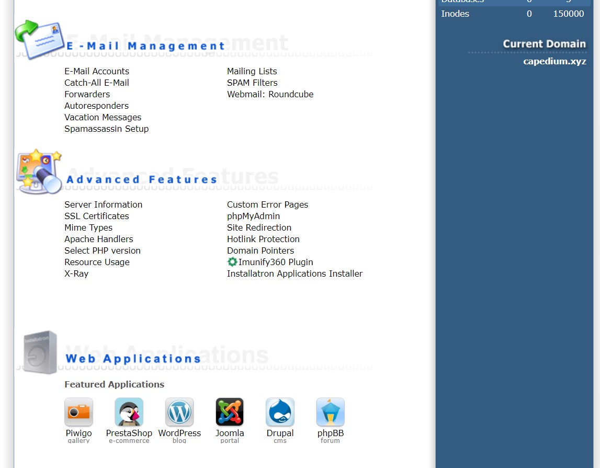Select the WordPress blog icon
The image size is (600, 468).
(179, 412)
